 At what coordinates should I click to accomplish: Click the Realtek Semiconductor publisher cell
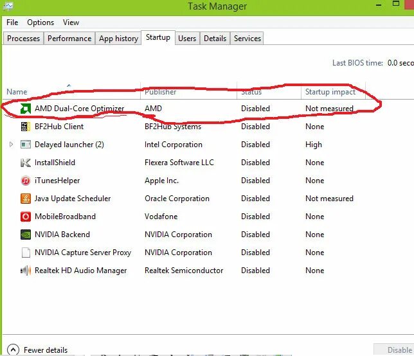pyautogui.click(x=184, y=271)
